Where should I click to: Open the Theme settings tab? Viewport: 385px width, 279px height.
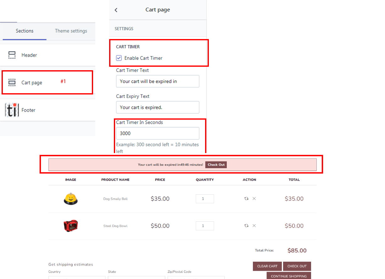point(71,31)
